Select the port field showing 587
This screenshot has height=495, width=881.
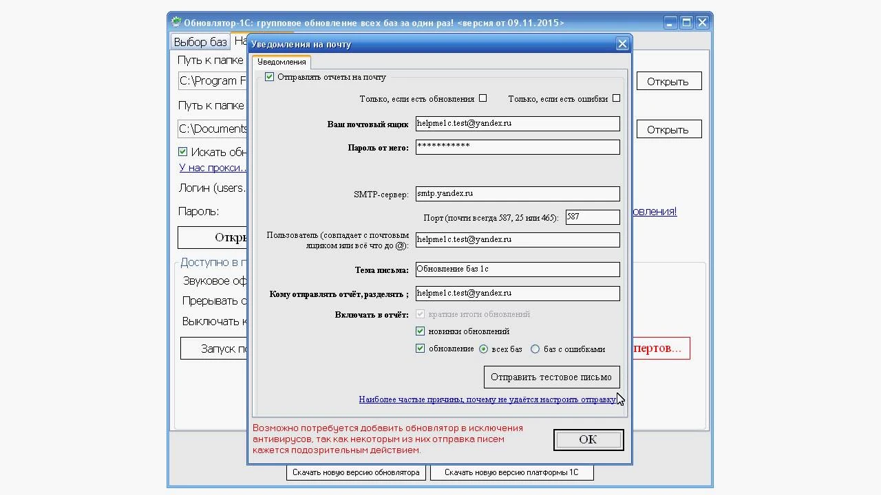click(x=593, y=217)
